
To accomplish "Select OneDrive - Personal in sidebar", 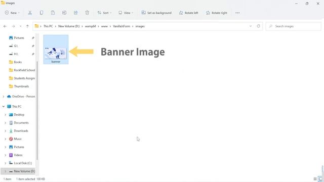I will point(23,97).
